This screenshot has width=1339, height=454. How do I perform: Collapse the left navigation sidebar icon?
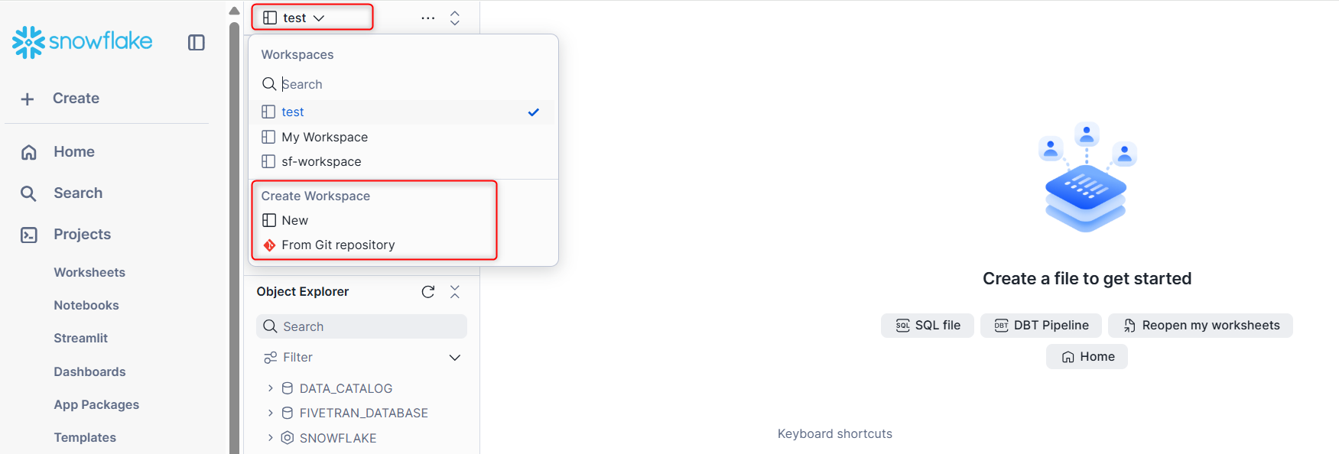[197, 43]
